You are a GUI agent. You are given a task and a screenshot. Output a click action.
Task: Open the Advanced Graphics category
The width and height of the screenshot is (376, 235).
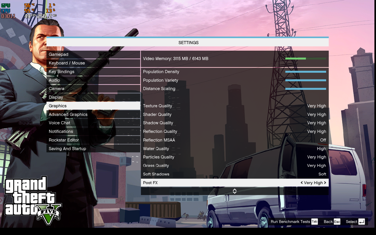pyautogui.click(x=93, y=114)
